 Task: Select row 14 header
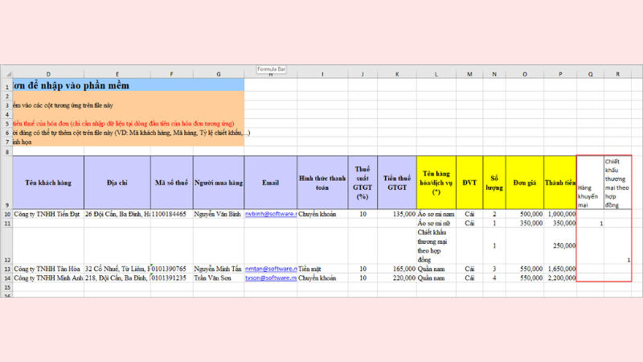pyautogui.click(x=7, y=278)
